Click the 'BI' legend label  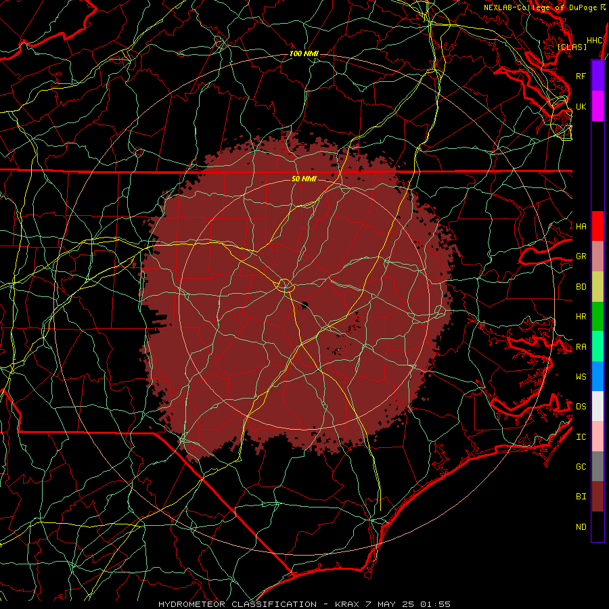581,497
